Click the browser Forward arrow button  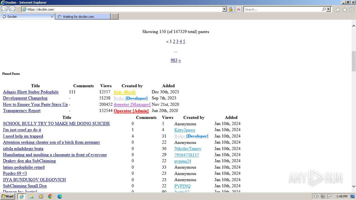coord(12,9)
